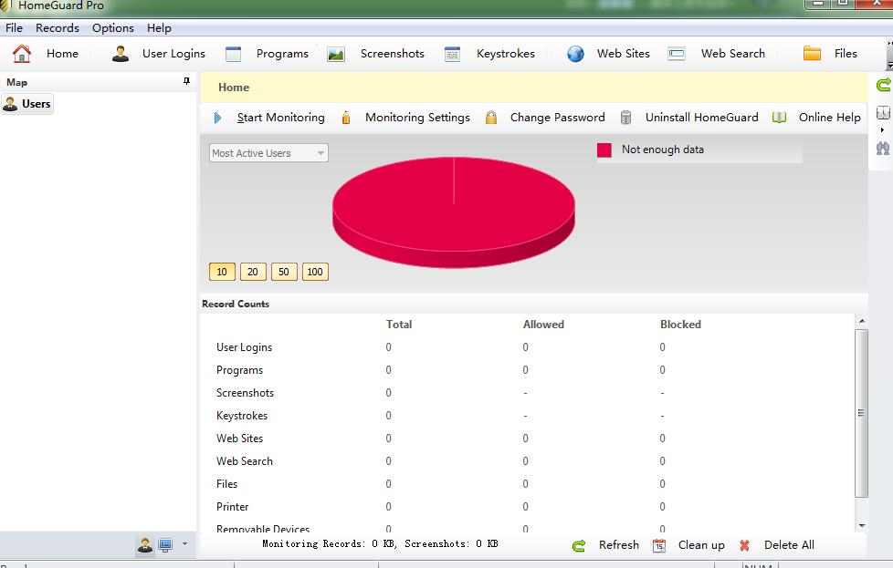Select the 100 items chart button

(315, 272)
